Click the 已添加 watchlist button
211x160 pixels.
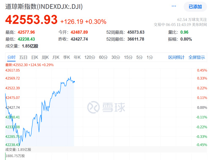pos(195,7)
